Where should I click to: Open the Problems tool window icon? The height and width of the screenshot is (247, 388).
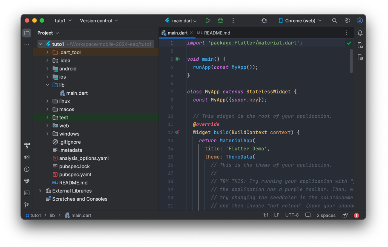pos(27,169)
